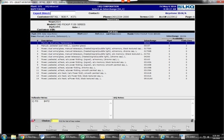
Task: Click the second ADS-Keysto taskbar window
Action: point(88,137)
